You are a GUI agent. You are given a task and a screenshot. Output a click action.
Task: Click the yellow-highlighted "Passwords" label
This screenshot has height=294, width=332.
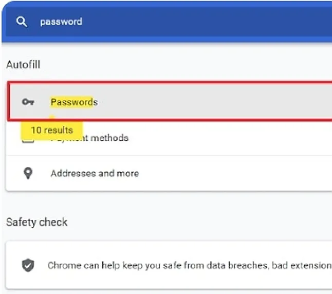(74, 102)
